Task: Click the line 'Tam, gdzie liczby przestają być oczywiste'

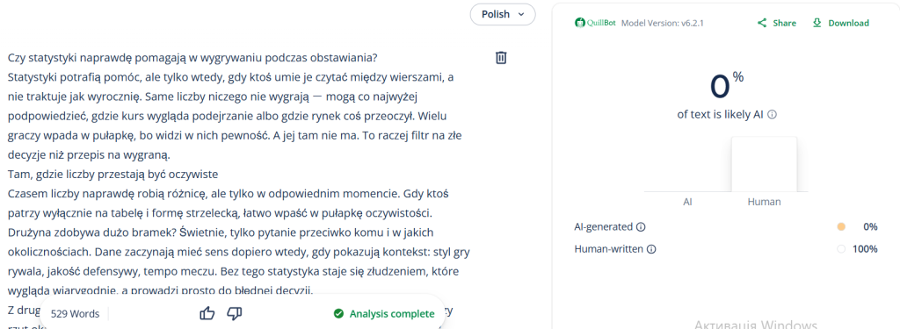Action: [112, 175]
